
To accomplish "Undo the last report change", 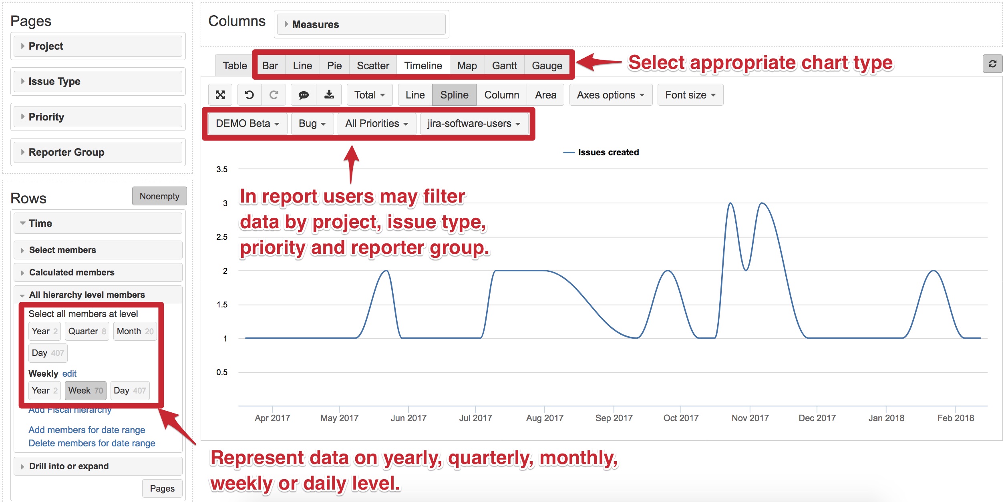I will 249,94.
